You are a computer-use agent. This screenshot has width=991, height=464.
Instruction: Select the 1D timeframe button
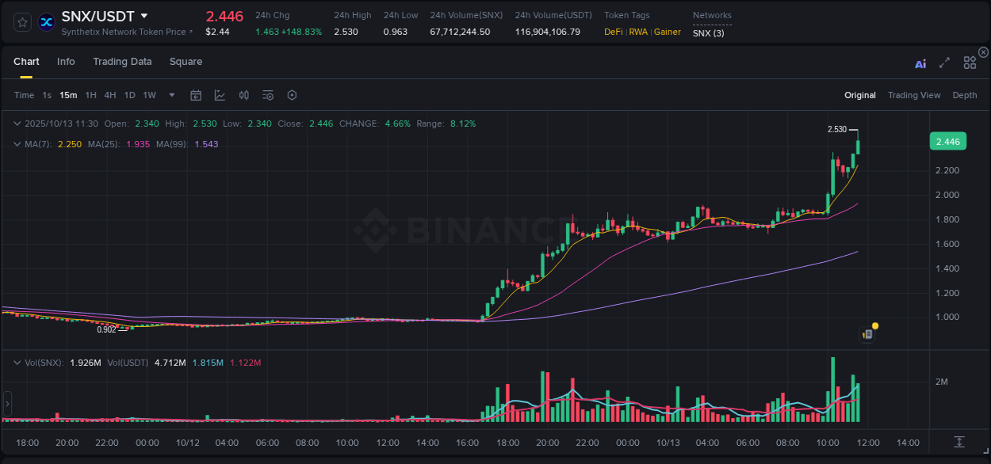point(129,95)
